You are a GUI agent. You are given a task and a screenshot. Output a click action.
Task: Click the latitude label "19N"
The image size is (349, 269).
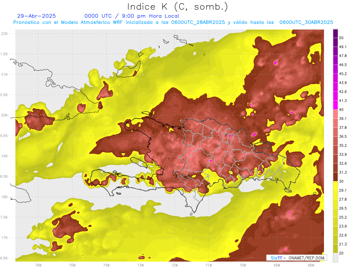click(5, 156)
